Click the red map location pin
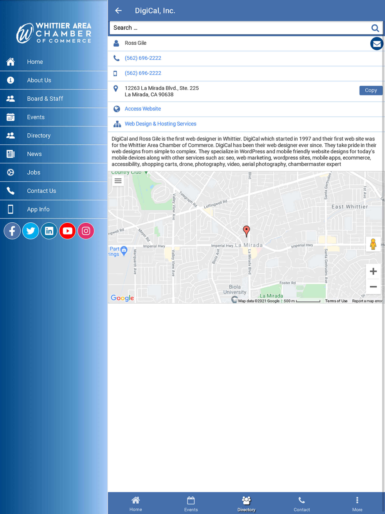Image resolution: width=385 pixels, height=514 pixels. (246, 231)
